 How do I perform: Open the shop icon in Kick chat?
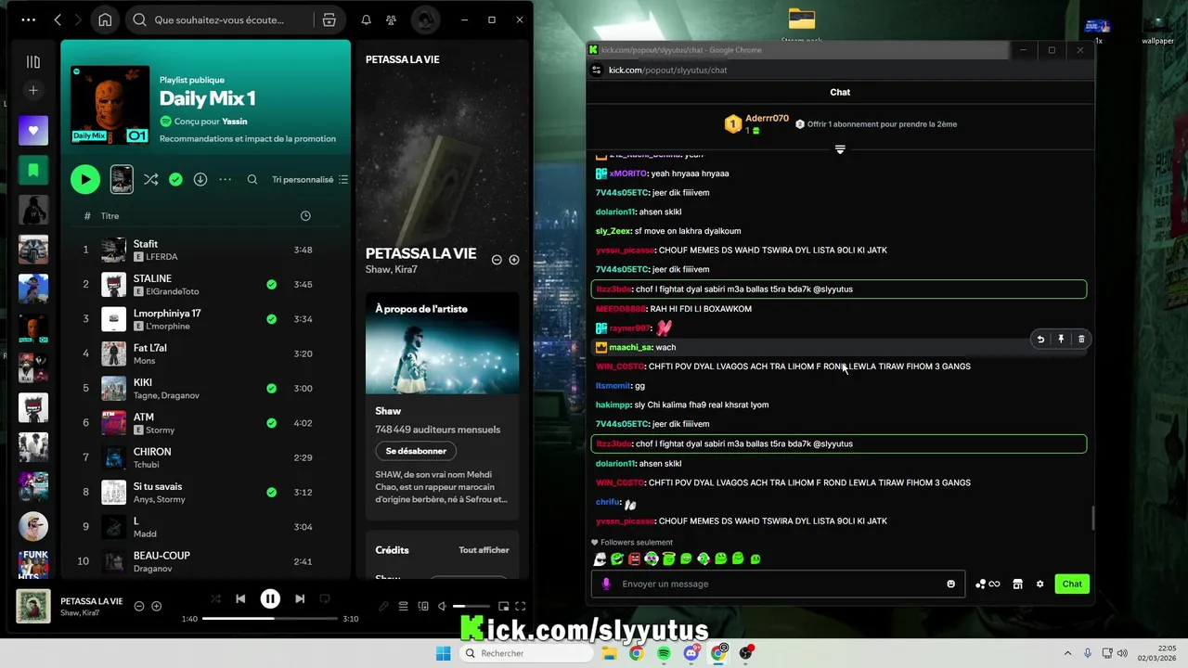[1017, 584]
